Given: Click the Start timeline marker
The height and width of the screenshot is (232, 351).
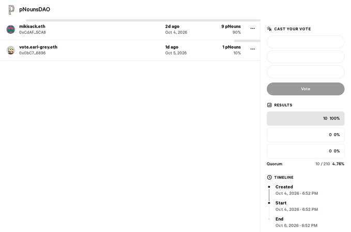Looking at the screenshot, I should coord(269,203).
